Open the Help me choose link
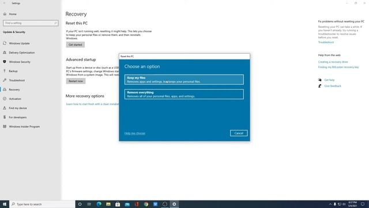 click(134, 133)
